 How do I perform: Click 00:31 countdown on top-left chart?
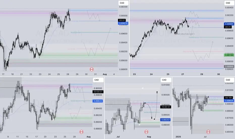coord(122,20)
